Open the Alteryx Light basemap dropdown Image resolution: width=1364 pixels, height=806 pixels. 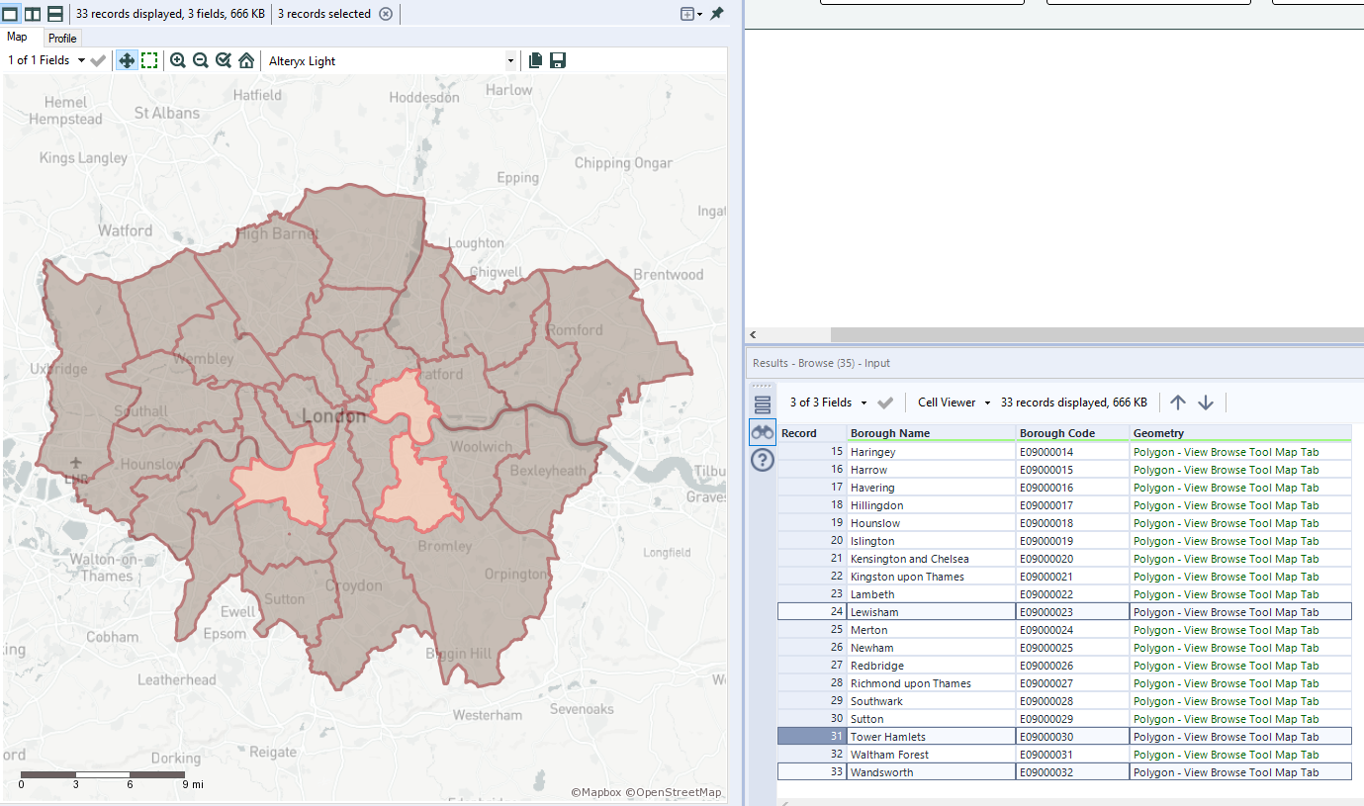pos(510,61)
